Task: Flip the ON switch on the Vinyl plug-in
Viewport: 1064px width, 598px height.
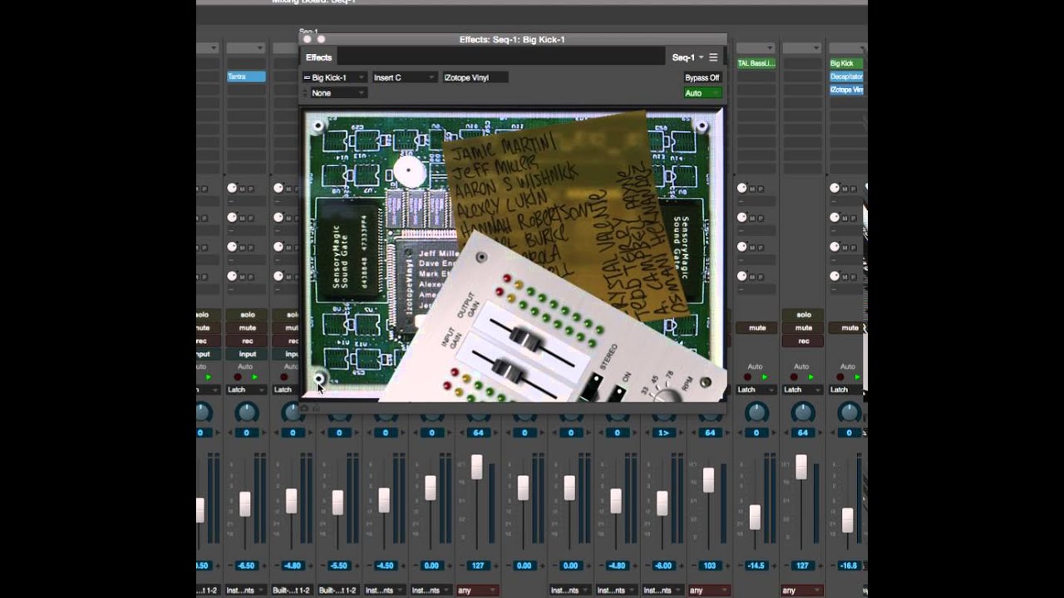Action: [x=616, y=394]
